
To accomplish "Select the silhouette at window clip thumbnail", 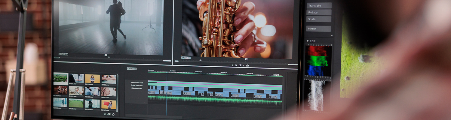I will (92, 103).
